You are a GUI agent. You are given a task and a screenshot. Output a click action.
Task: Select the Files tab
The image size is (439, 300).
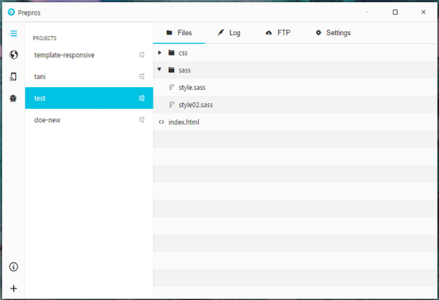click(x=179, y=33)
